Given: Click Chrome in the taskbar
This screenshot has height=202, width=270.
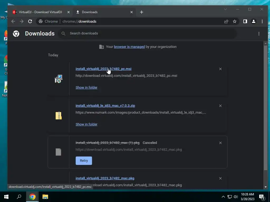Looking at the screenshot, I should [x=32, y=197].
